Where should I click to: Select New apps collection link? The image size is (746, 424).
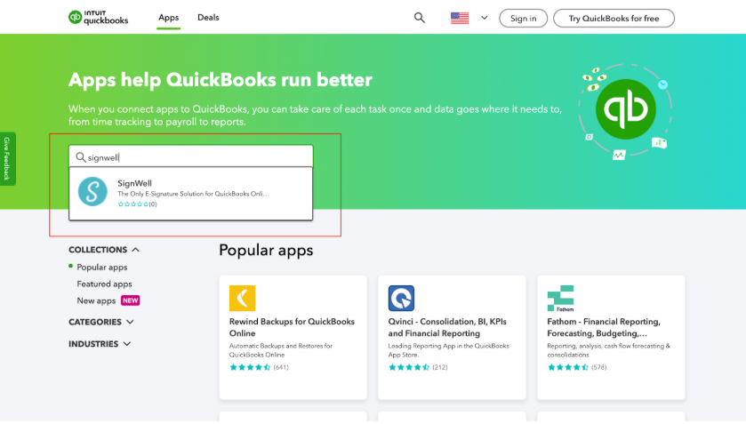(x=96, y=300)
